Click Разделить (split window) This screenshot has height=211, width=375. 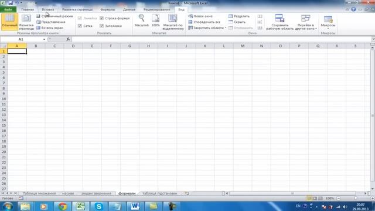coord(239,16)
